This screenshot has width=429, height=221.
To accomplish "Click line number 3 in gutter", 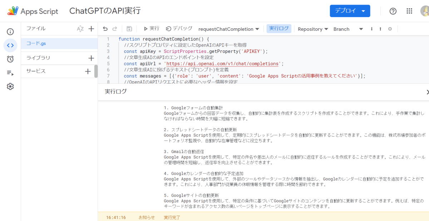I will (x=108, y=51).
